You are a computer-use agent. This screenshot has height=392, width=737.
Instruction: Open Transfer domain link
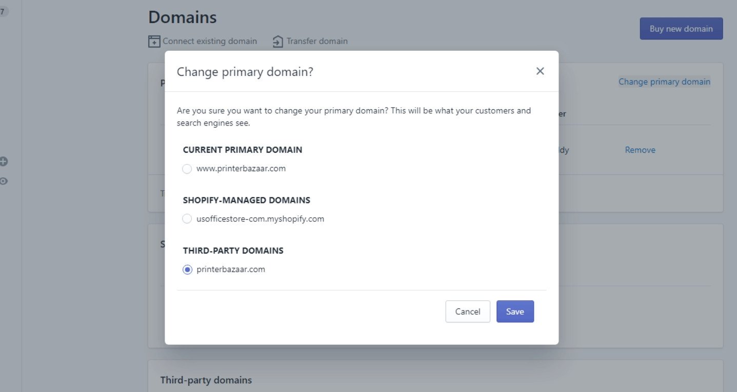tap(316, 41)
